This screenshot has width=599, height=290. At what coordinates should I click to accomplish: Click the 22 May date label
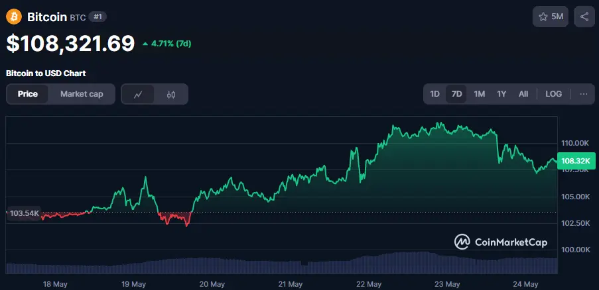pos(369,284)
